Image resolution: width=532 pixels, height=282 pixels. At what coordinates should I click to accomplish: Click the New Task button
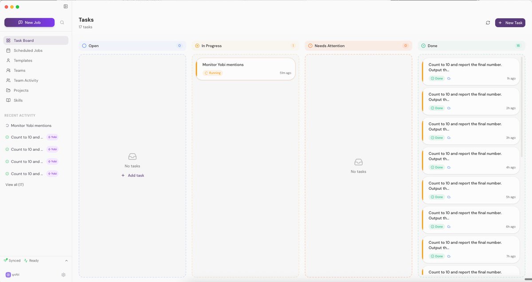[510, 23]
